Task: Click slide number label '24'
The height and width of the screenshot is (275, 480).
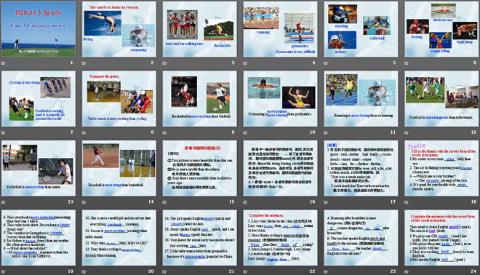Action: click(474, 271)
